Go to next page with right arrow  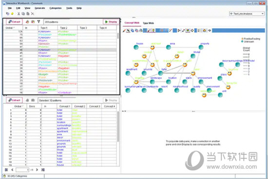37,170
